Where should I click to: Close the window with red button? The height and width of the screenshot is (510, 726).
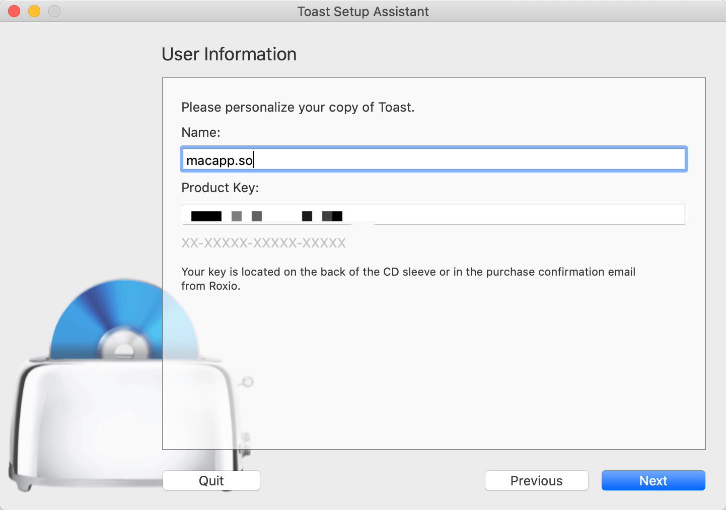click(14, 11)
